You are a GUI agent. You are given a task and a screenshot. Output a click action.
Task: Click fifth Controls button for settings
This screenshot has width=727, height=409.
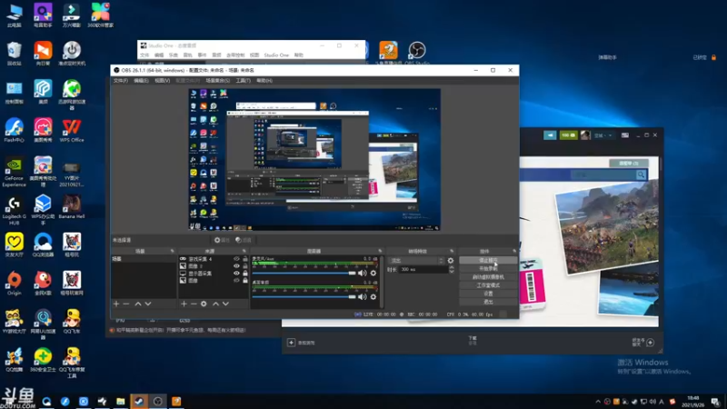point(488,294)
